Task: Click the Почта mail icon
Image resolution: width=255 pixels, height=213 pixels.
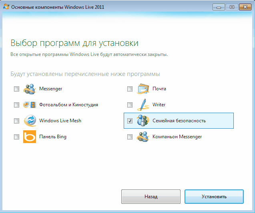Action: [143, 89]
